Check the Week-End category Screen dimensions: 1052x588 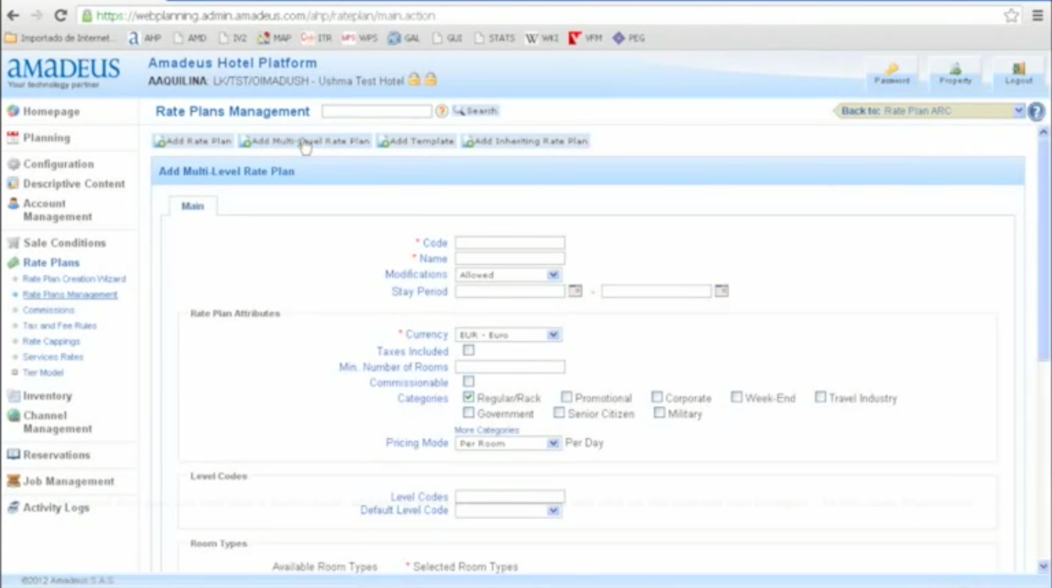point(736,397)
